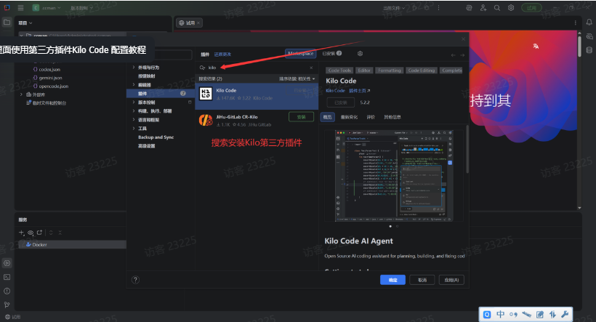Image resolution: width=596 pixels, height=322 pixels.
Task: Expand the Editor settings node
Action: tap(134, 85)
